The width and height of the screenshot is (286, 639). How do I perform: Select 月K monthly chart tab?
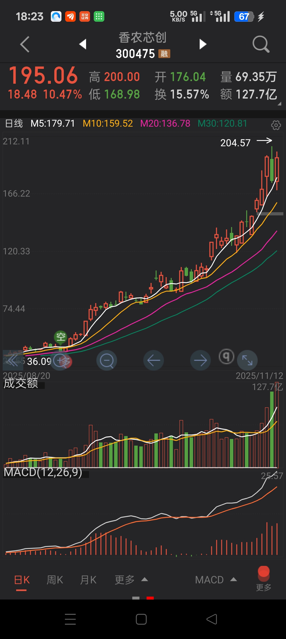point(88,580)
